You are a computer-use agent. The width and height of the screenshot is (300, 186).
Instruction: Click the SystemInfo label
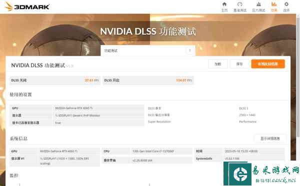tap(204, 159)
